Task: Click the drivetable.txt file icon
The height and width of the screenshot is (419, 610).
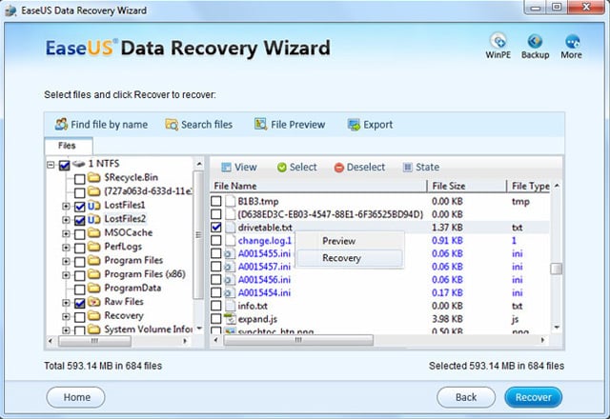Action: pos(231,228)
